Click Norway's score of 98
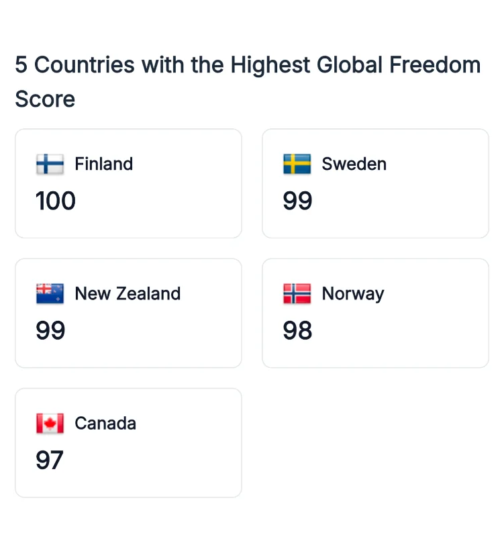Screen dimensions: 504x537 point(297,330)
